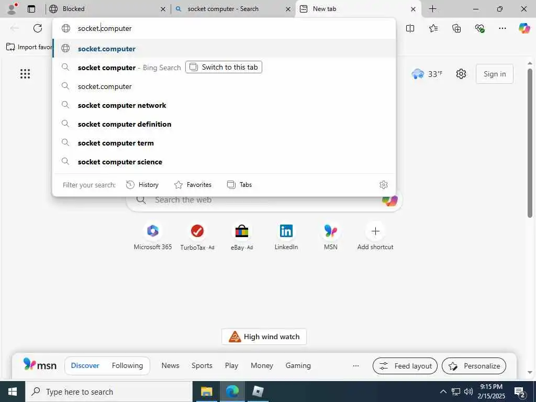
Task: Click the Switch to this tab button
Action: 224,67
